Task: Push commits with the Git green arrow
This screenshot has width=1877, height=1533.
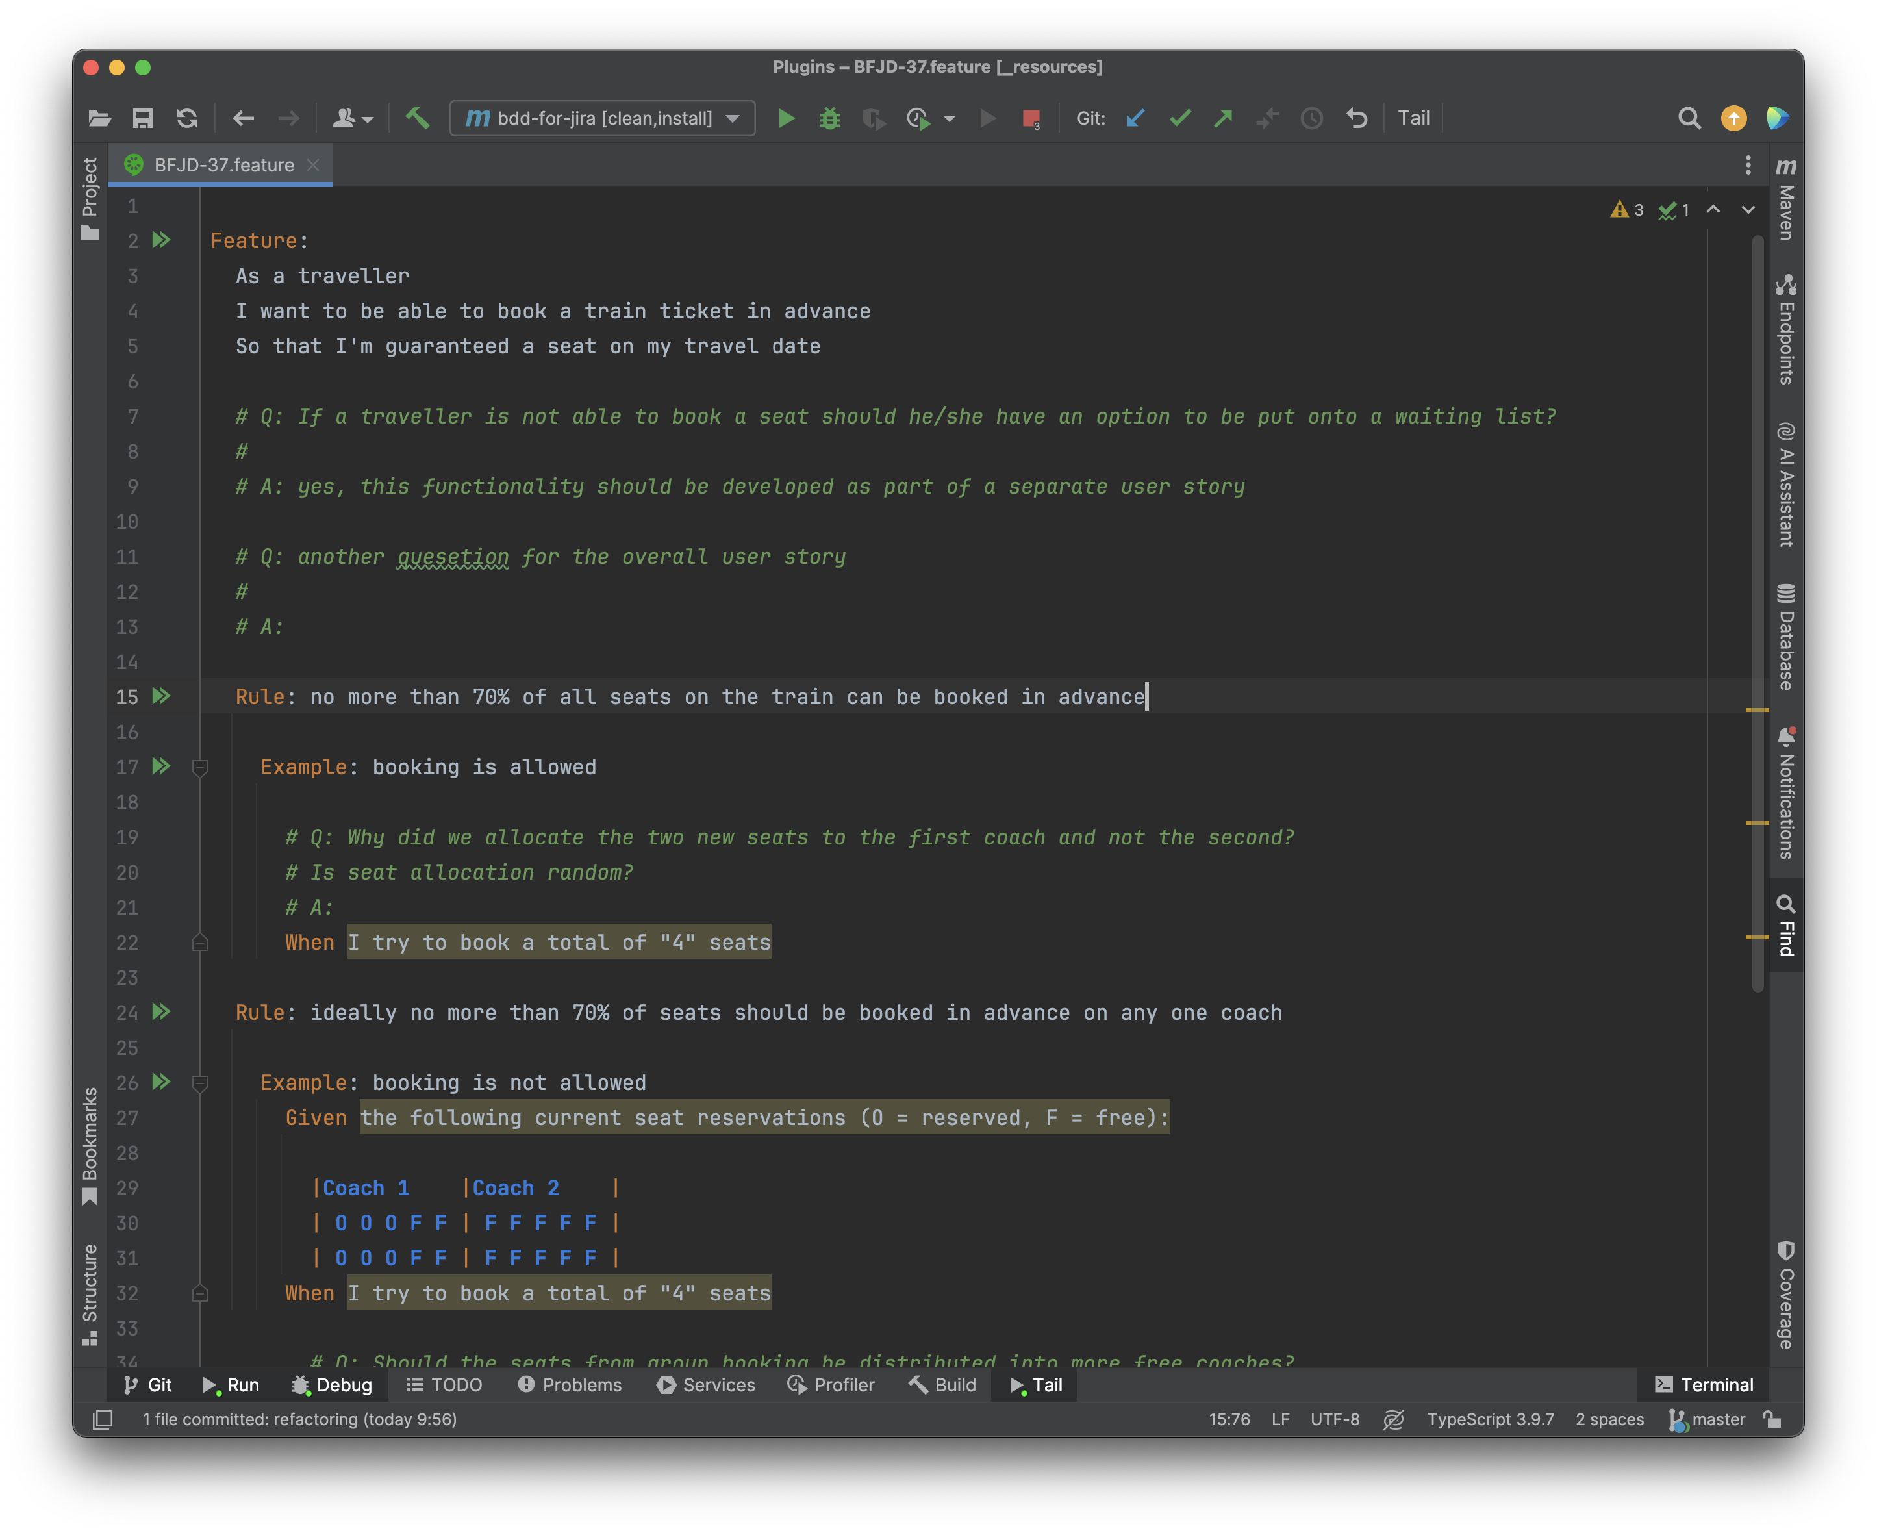Action: click(x=1224, y=118)
